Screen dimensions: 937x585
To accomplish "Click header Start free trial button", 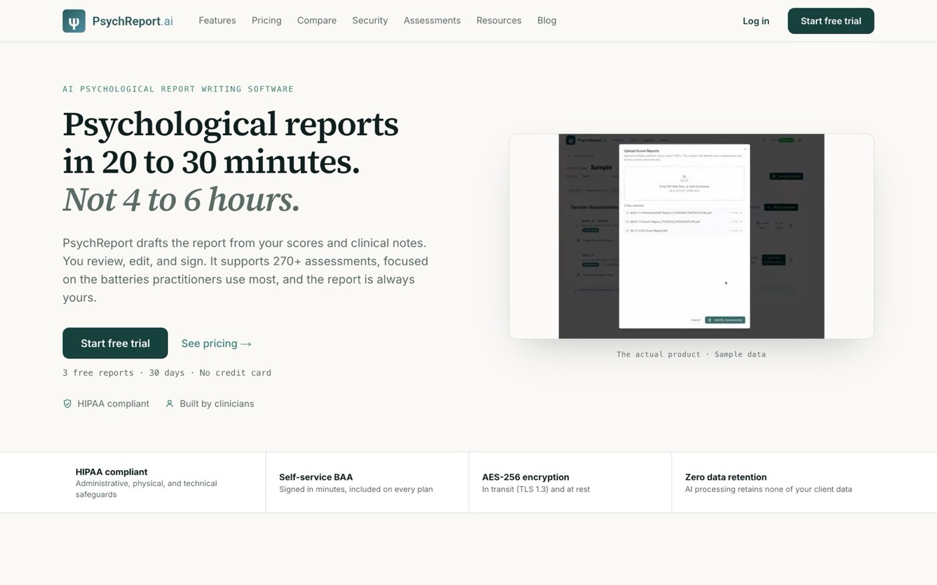I will pos(831,21).
